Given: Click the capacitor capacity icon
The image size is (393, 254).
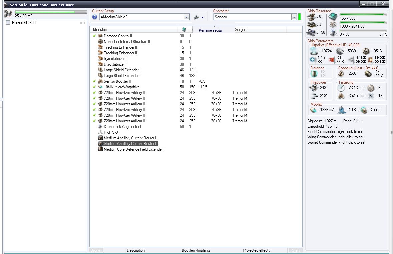Looking at the screenshot, I should [x=341, y=74].
